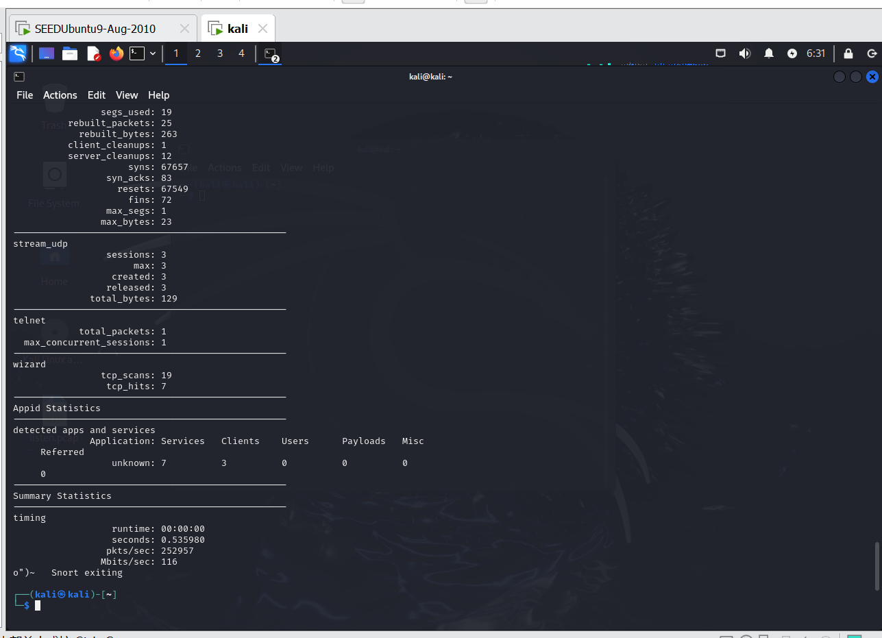
Task: Open the volume speaker tray icon
Action: 745,53
